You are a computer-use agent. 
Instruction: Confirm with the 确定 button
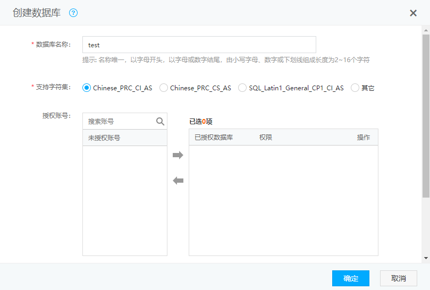tap(350, 278)
